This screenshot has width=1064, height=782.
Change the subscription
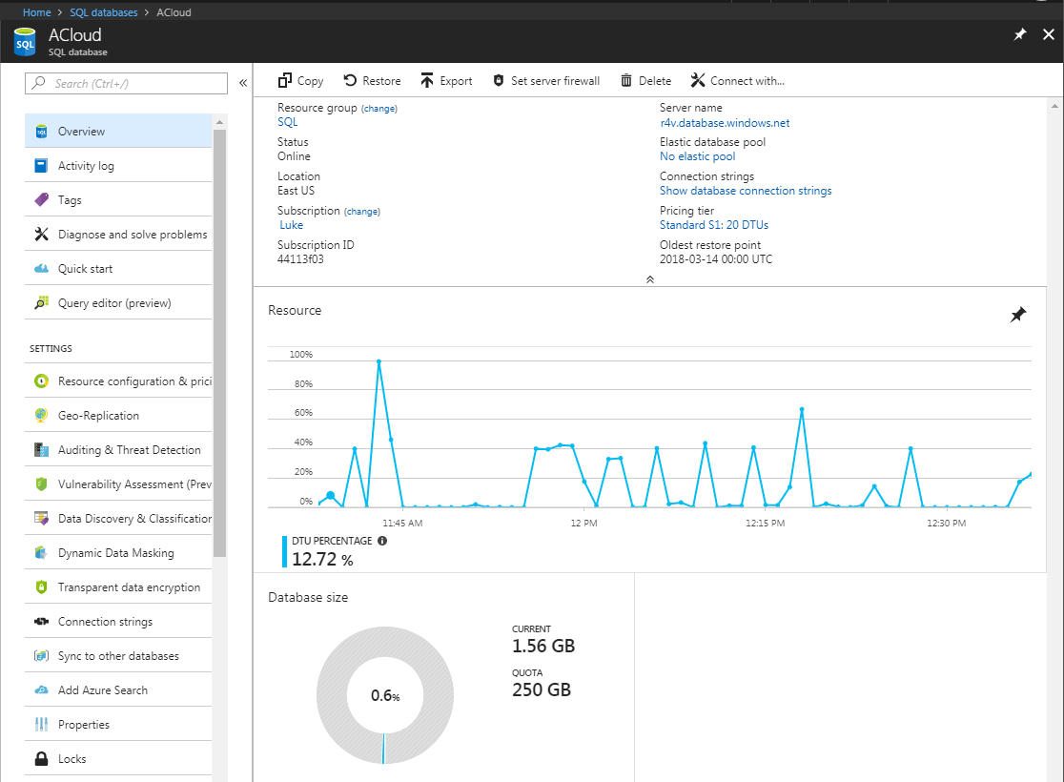click(x=362, y=212)
